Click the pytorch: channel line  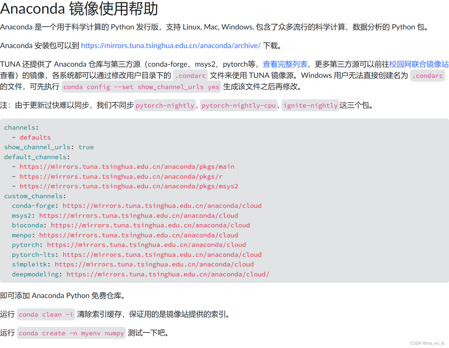(129, 245)
